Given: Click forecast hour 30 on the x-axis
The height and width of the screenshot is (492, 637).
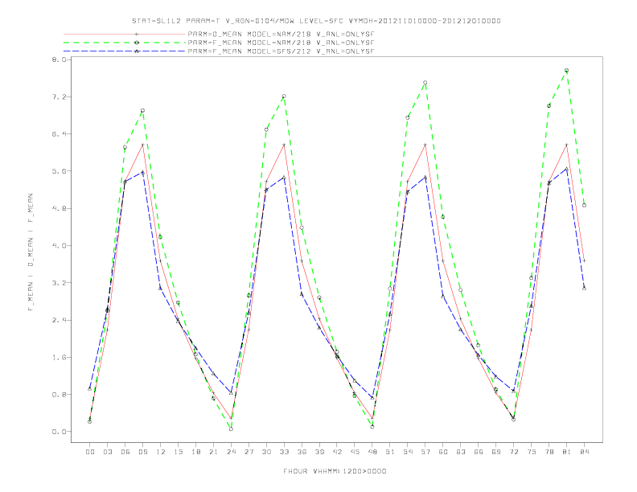Looking at the screenshot, I should click(266, 452).
